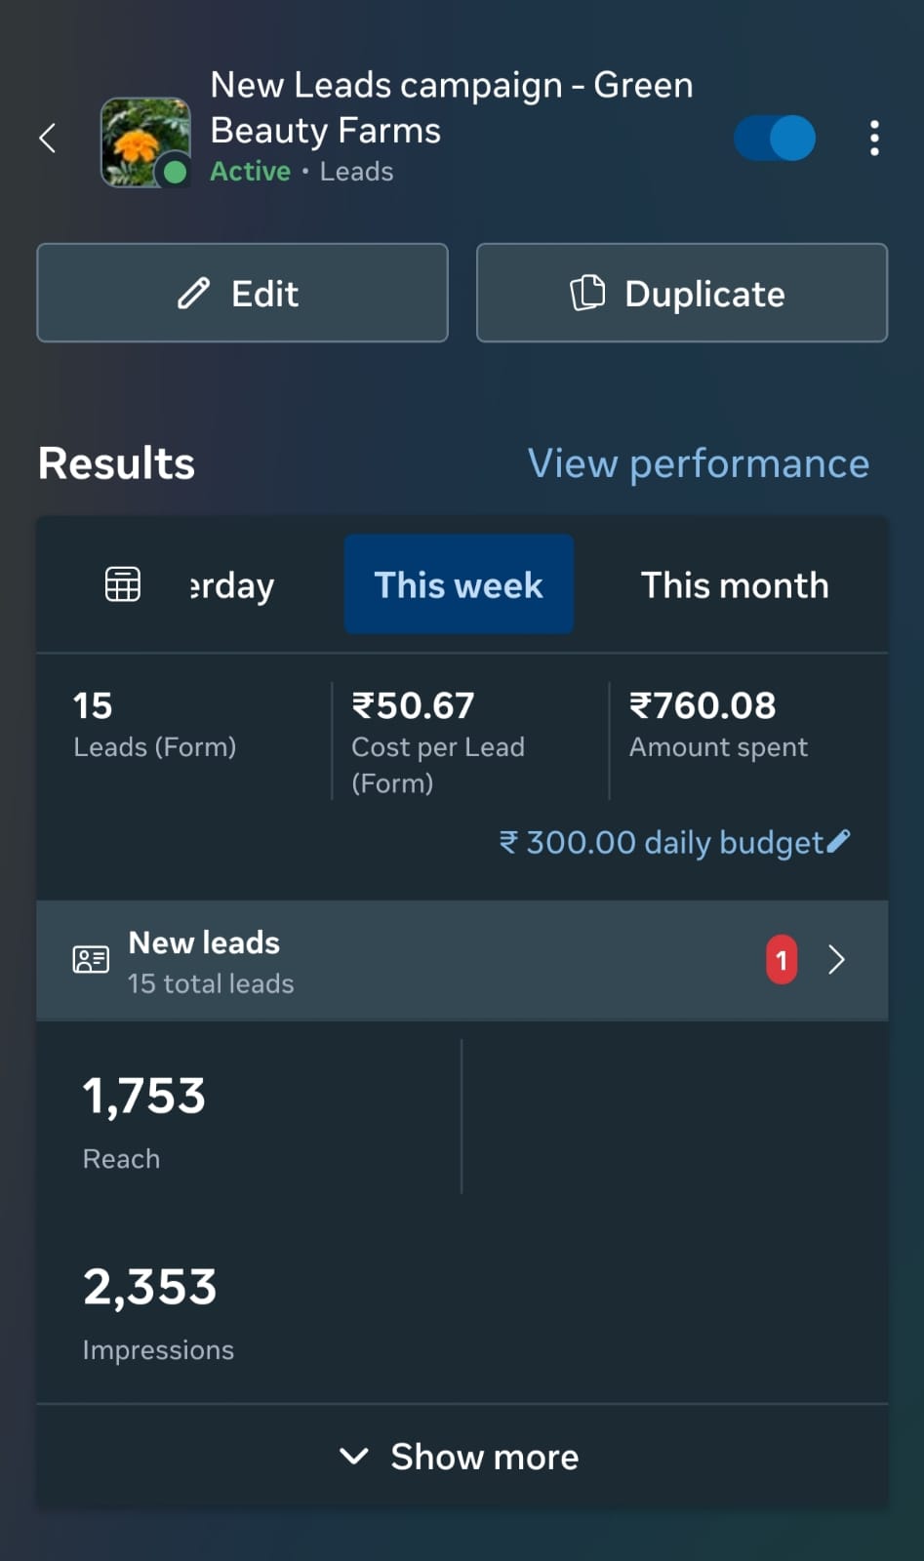This screenshot has width=924, height=1561.
Task: Tap the Duplicate button
Action: tap(681, 293)
